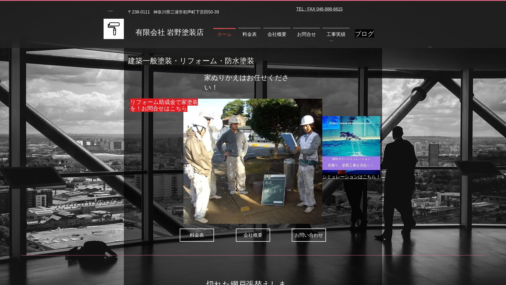506x285 pixels.
Task: Click the postal address text at top
Action: (173, 12)
